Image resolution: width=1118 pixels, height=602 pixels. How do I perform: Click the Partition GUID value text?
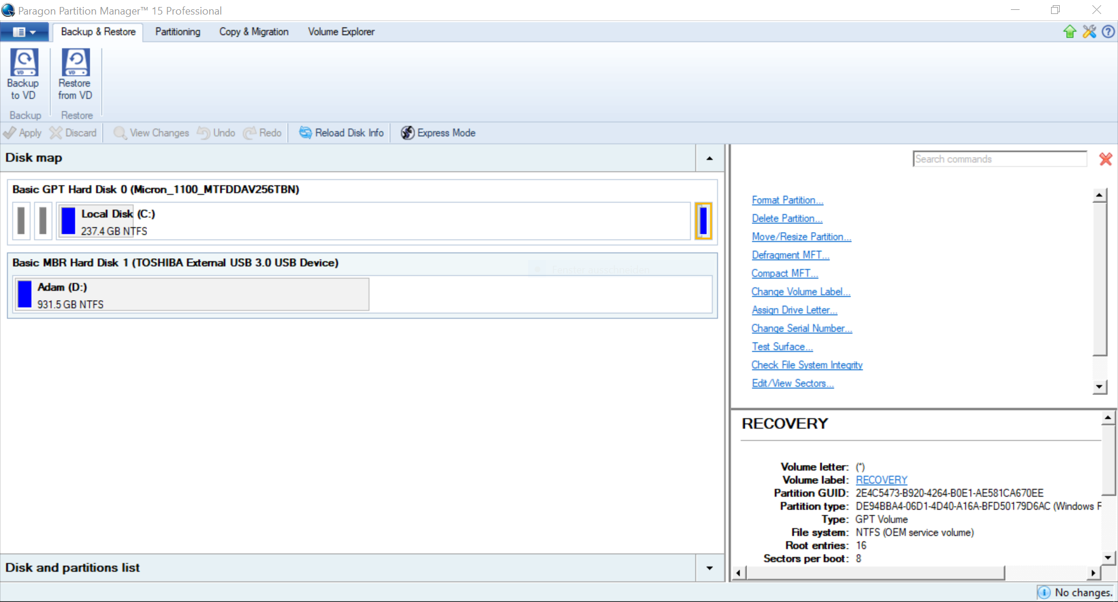[x=950, y=493]
